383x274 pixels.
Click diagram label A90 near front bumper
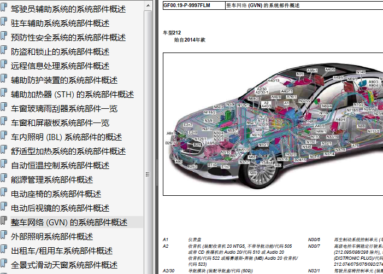point(179,161)
